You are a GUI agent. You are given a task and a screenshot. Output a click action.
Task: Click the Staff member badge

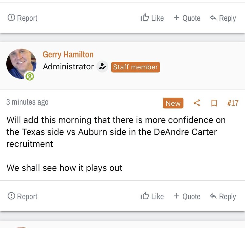point(135,67)
